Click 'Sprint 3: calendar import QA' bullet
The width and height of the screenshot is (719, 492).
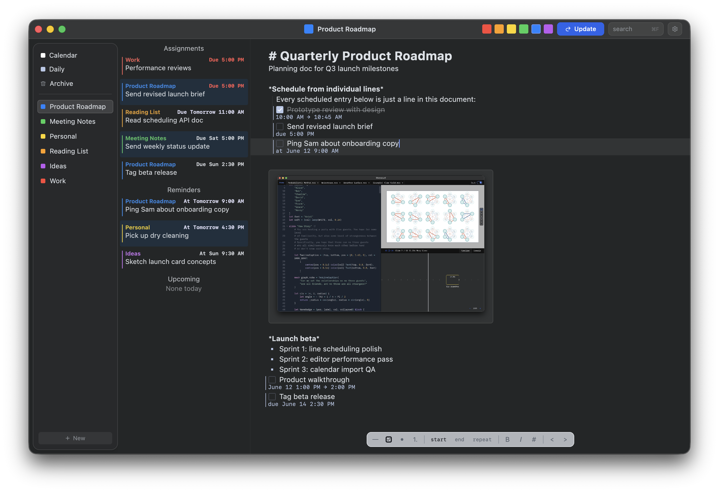point(327,370)
